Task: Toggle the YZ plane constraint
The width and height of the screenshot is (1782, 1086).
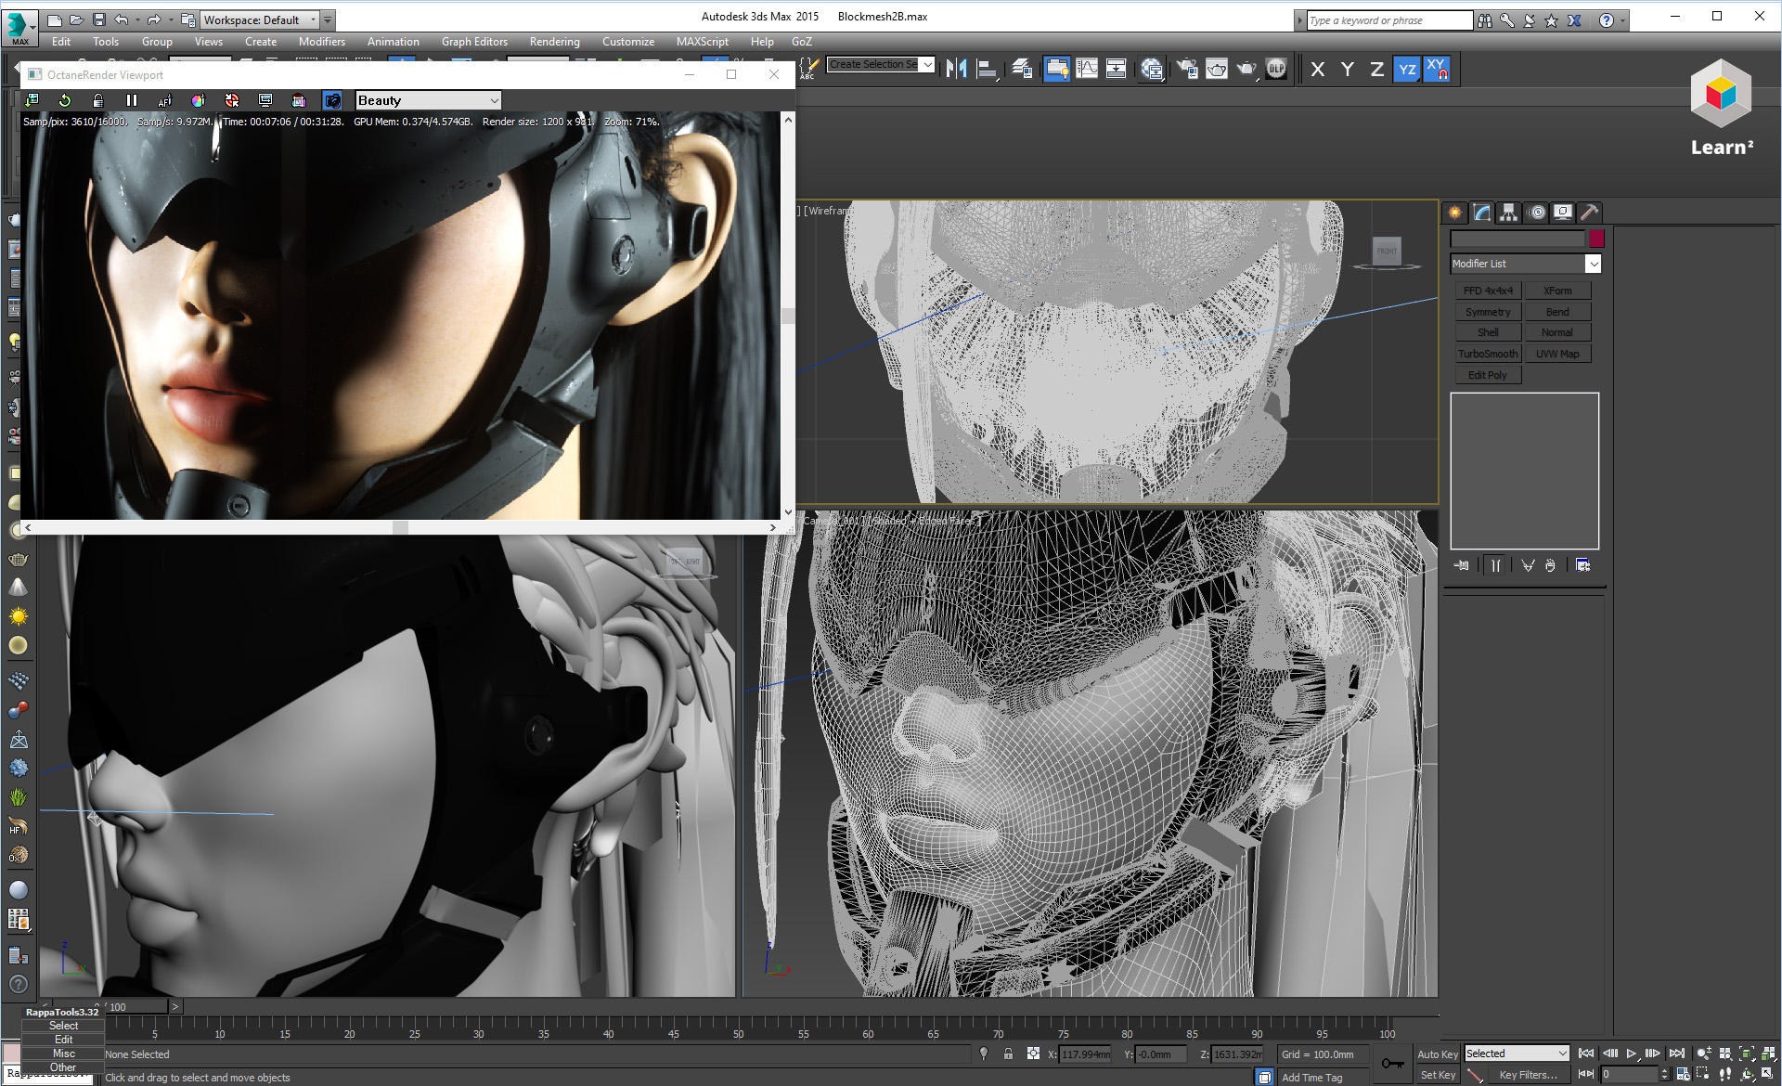Action: 1407,69
